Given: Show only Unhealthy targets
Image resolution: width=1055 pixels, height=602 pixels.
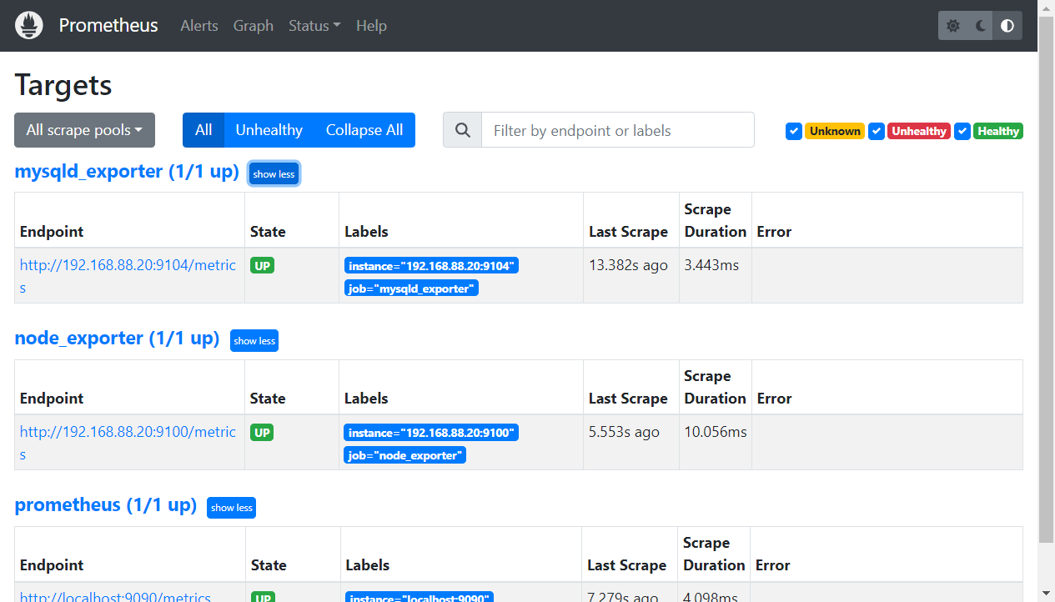Looking at the screenshot, I should [269, 130].
